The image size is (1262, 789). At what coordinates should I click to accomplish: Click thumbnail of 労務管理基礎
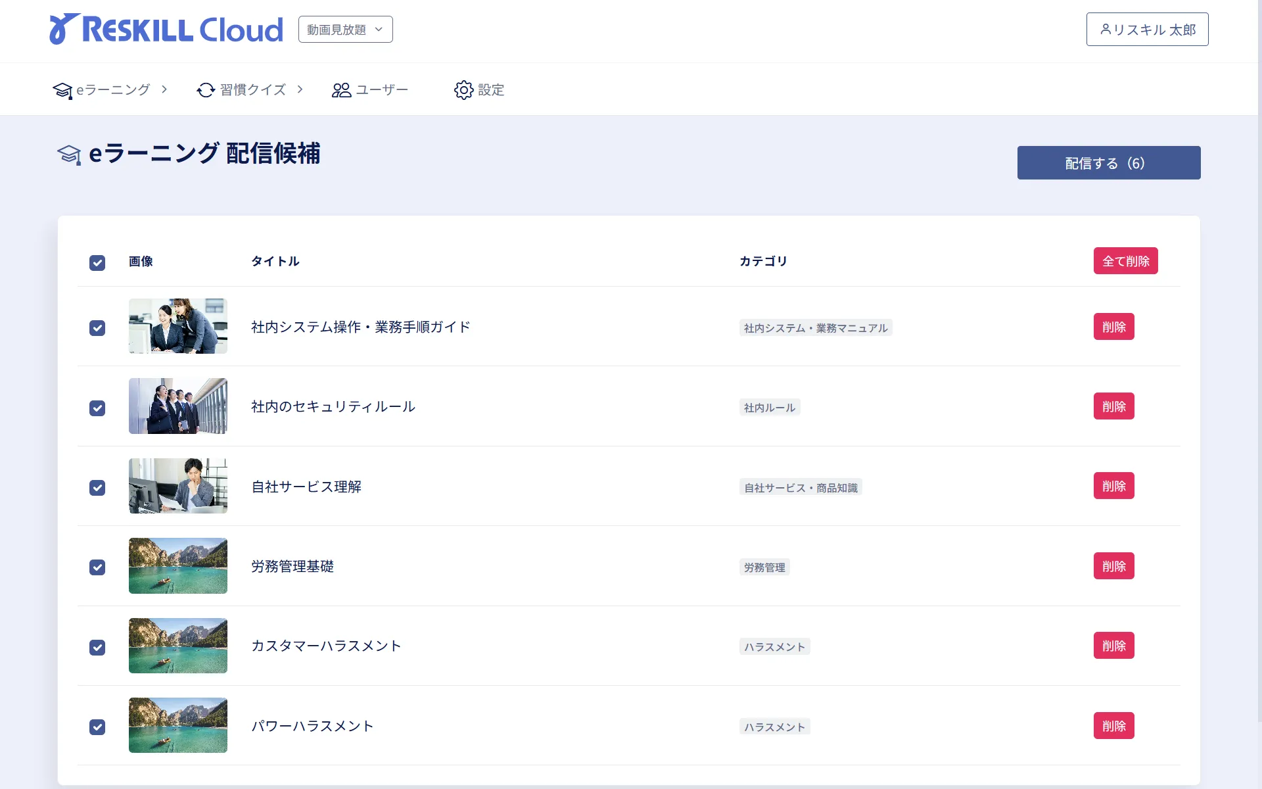pyautogui.click(x=178, y=565)
